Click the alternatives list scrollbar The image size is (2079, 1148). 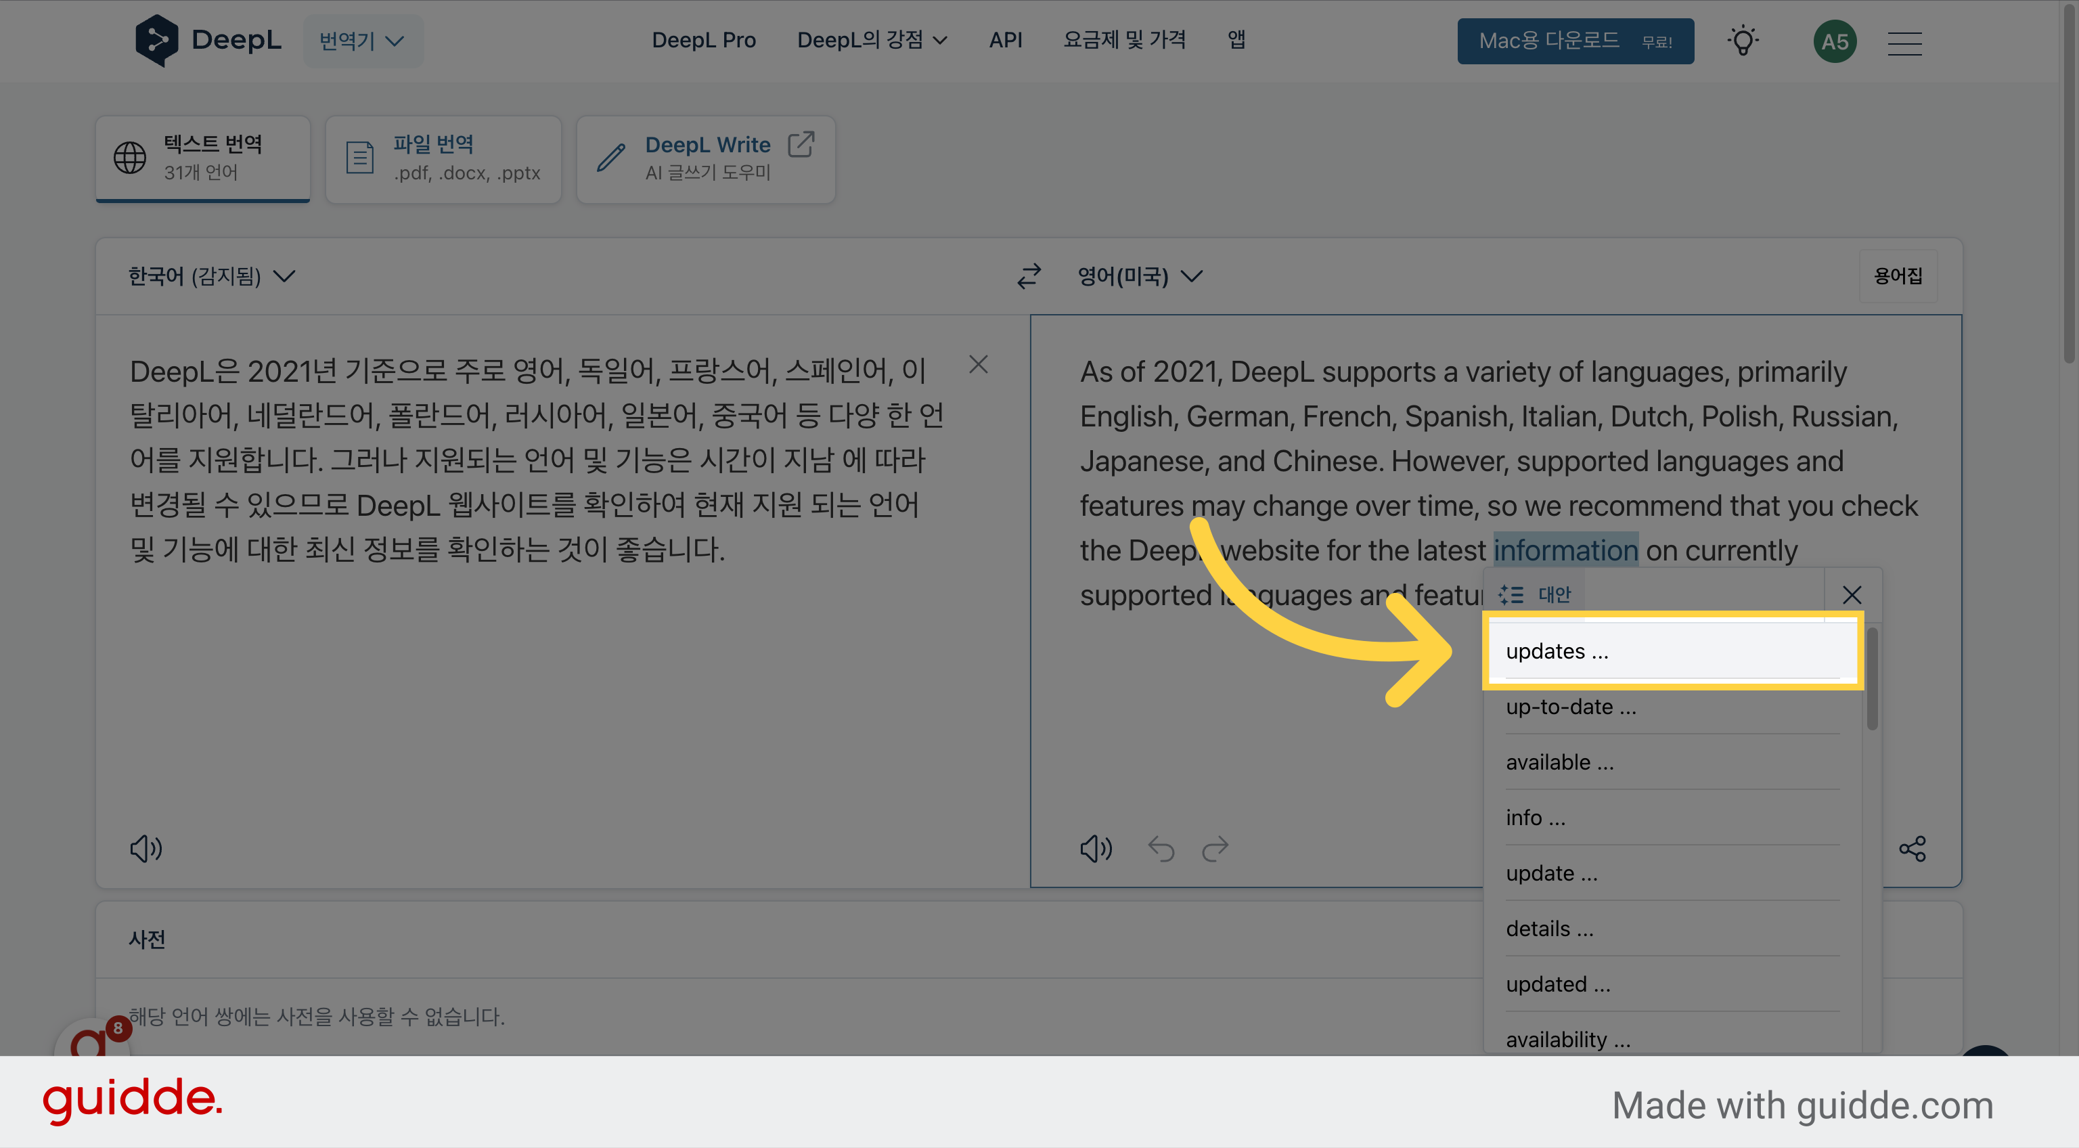1872,680
